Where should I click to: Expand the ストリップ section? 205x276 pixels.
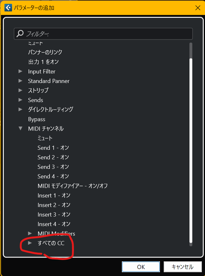[21, 90]
